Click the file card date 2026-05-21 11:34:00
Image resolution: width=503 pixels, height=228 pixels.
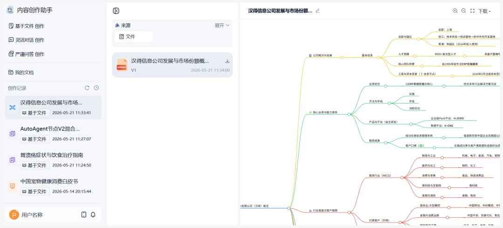click(210, 70)
